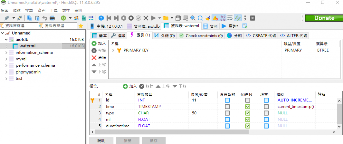Viewport: 343px width, 144px height.
Task: Toggle unsigned checkbox for id column
Action: tap(227, 100)
